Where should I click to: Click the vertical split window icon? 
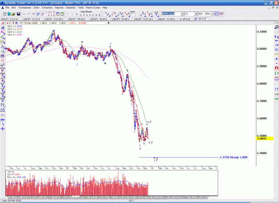click(x=62, y=14)
